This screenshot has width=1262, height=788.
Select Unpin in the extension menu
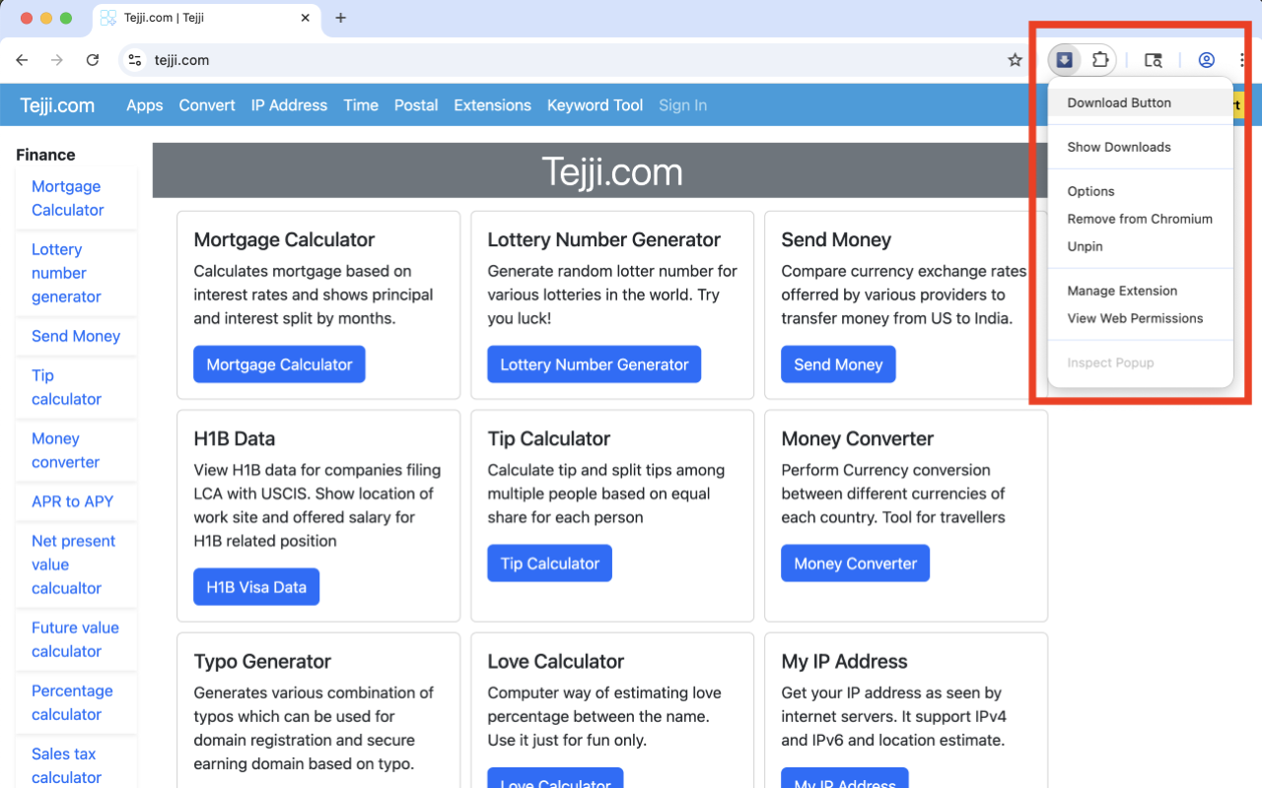(x=1141, y=246)
